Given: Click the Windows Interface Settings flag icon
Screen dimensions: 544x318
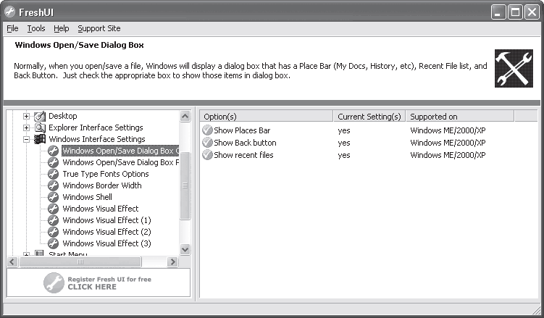Looking at the screenshot, I should click(x=40, y=139).
